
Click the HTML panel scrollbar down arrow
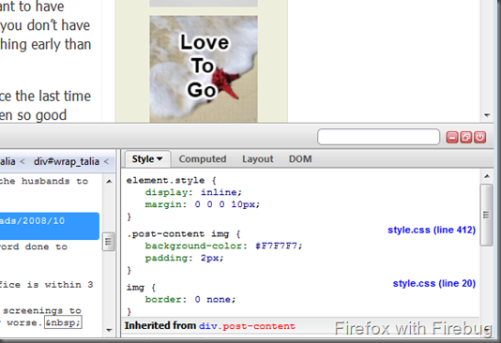tap(109, 330)
